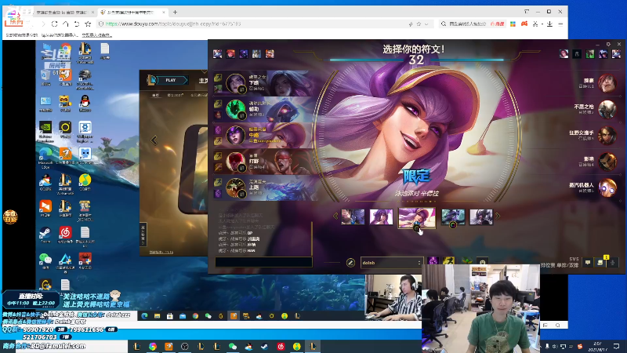Choose the fourth skin thumbnail with chroma
The width and height of the screenshot is (627, 353).
(453, 217)
